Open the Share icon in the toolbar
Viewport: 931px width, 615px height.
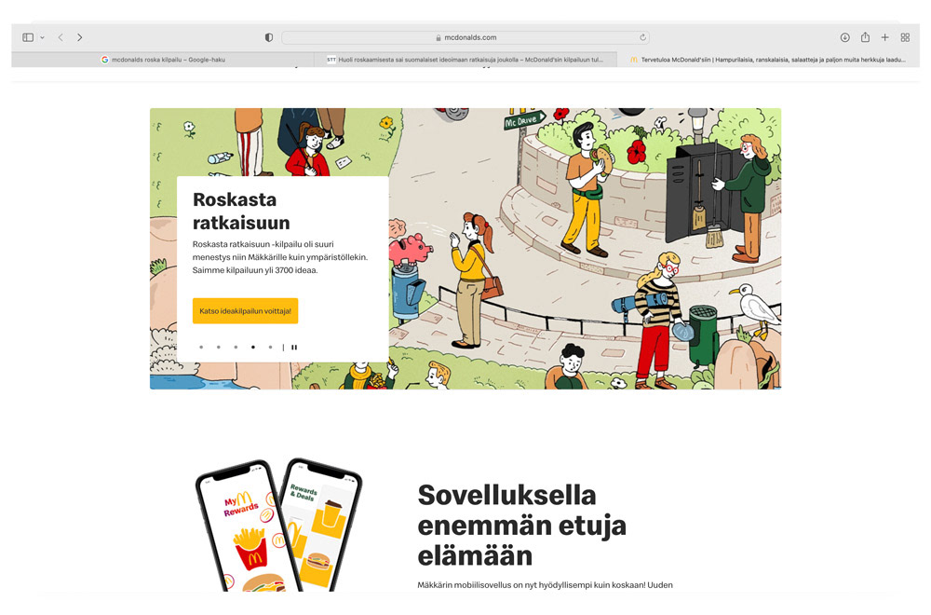pyautogui.click(x=865, y=37)
